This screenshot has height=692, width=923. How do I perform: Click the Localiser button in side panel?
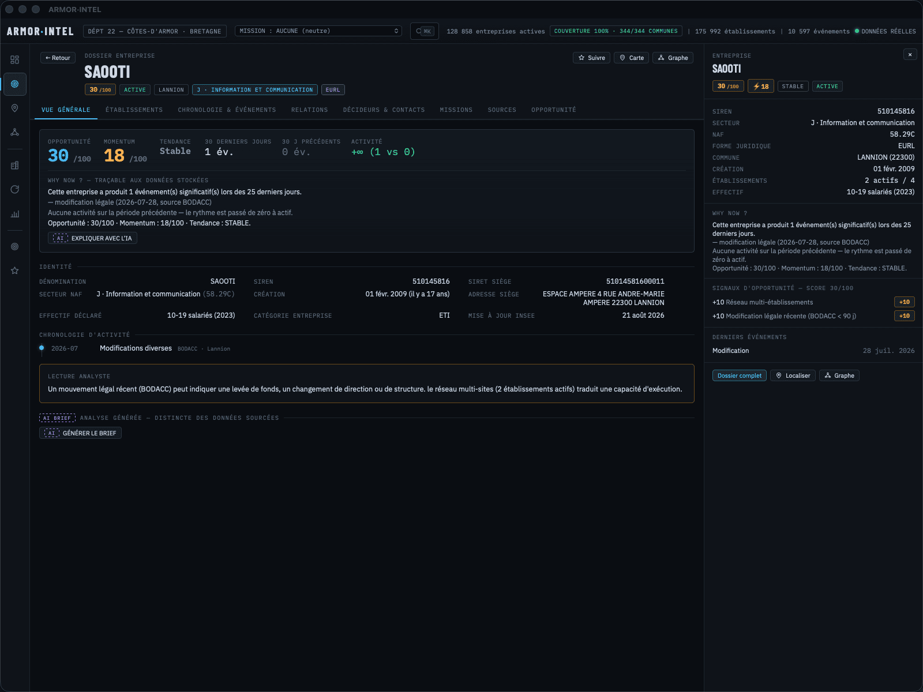tap(793, 375)
